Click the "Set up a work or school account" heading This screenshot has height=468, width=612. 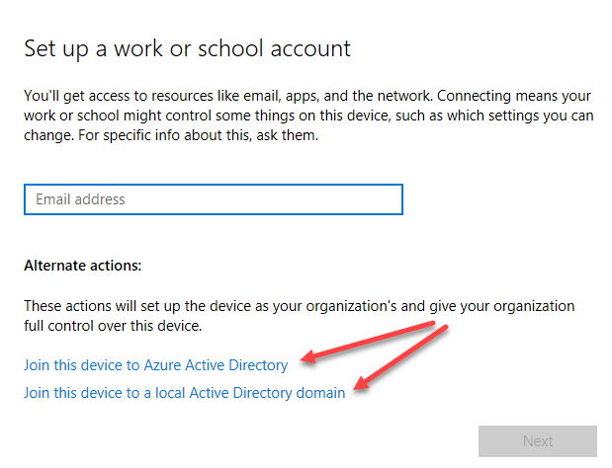187,48
